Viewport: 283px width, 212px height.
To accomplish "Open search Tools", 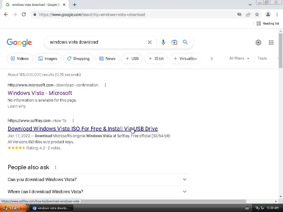I will 262,59.
